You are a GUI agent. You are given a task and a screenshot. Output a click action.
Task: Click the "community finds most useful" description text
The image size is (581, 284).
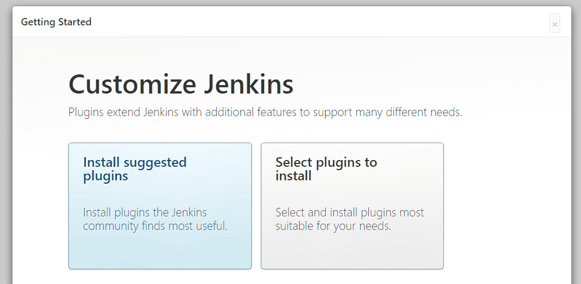pos(155,227)
